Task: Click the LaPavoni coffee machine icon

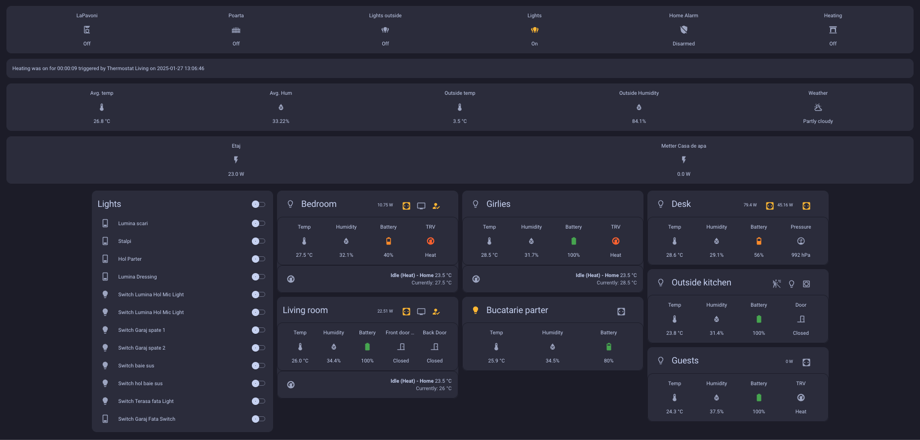Action: pyautogui.click(x=87, y=30)
